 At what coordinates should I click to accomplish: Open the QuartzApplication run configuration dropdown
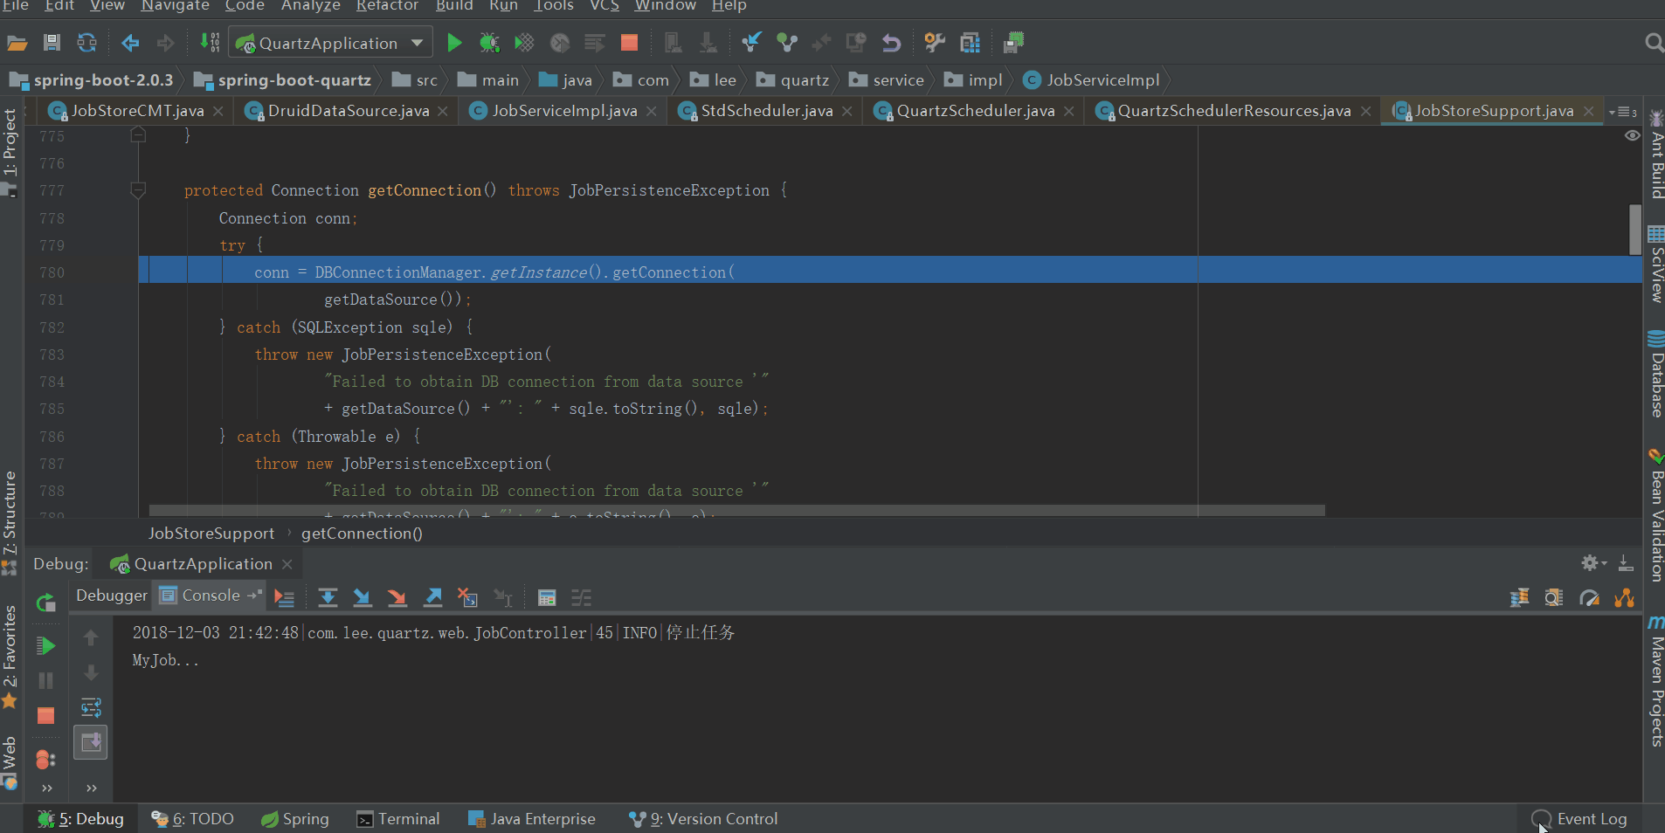click(330, 43)
